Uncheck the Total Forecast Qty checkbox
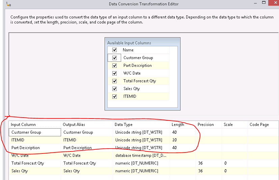279x180 pixels. point(114,81)
